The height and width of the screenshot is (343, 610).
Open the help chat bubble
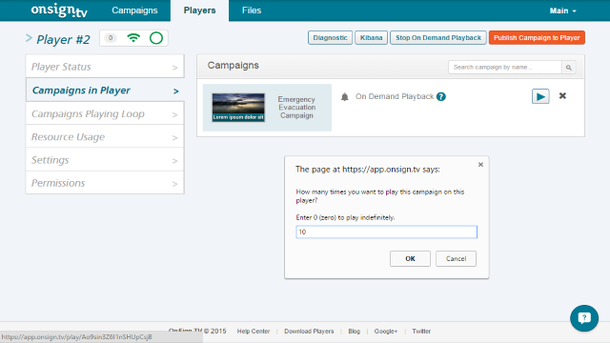pyautogui.click(x=584, y=318)
